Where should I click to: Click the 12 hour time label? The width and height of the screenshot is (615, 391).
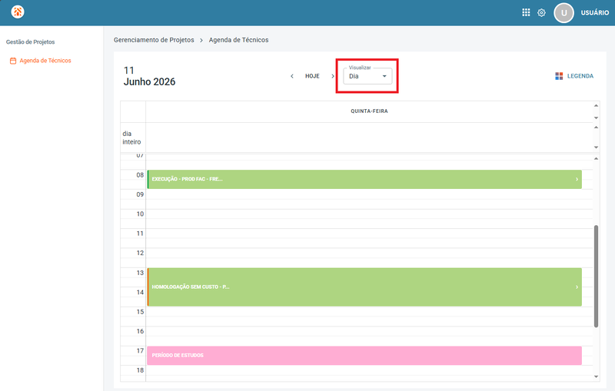tap(140, 253)
